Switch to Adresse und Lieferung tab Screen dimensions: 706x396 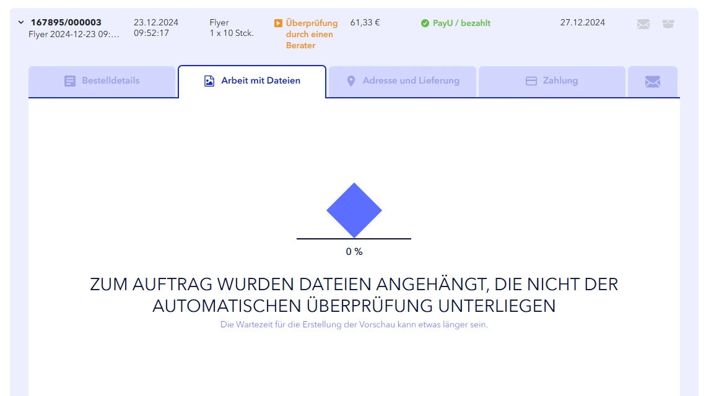pyautogui.click(x=402, y=82)
